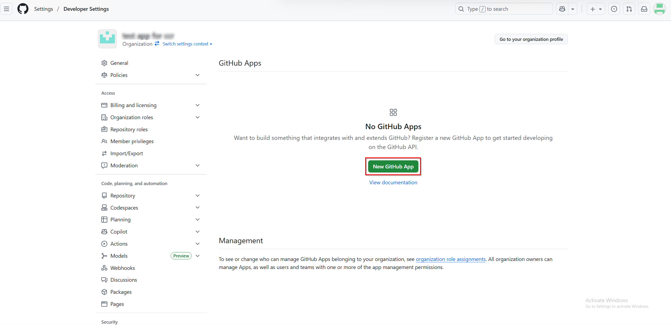Screen dimensions: 671x325
Task: Click inside the search input field
Action: [505, 9]
